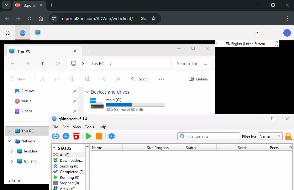Click the Add torrent link icon

click(55, 136)
